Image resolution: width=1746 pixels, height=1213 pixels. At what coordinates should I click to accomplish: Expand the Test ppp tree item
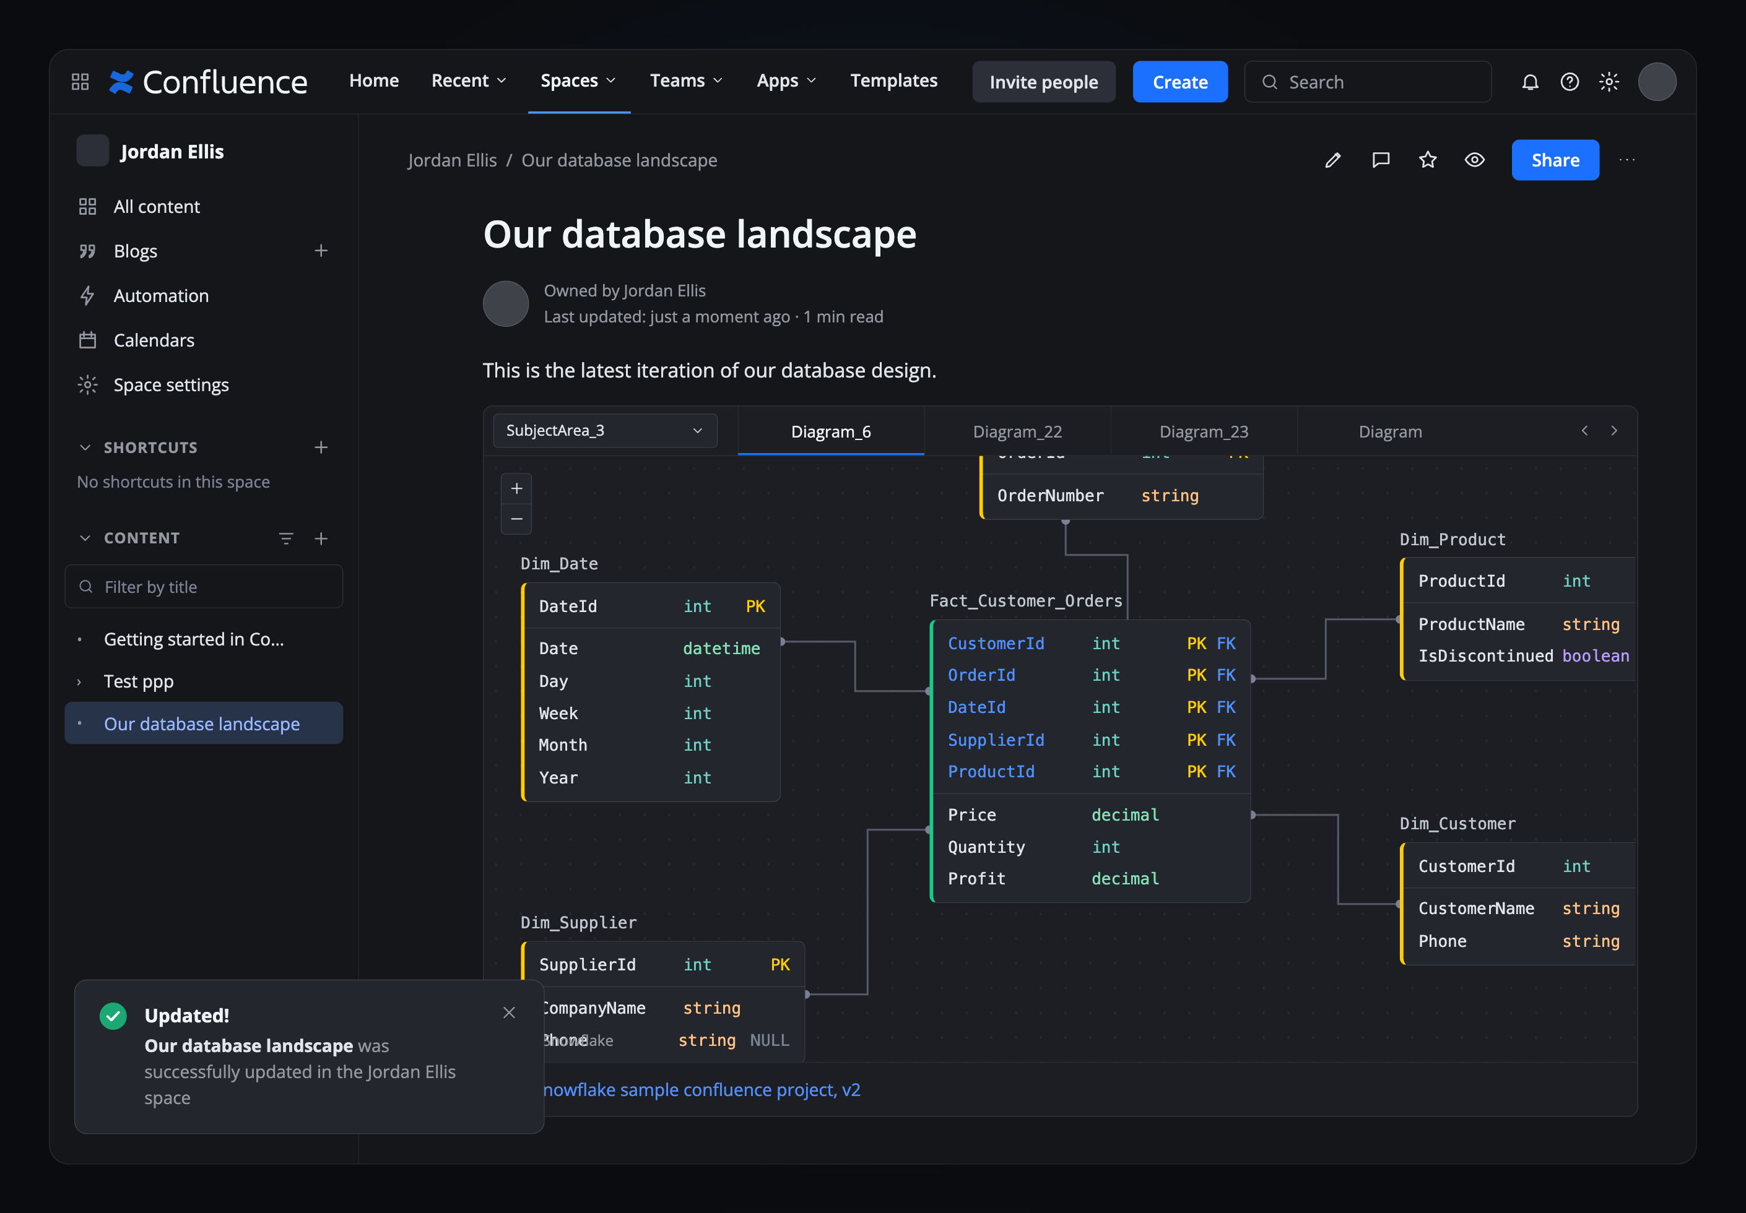click(x=79, y=682)
